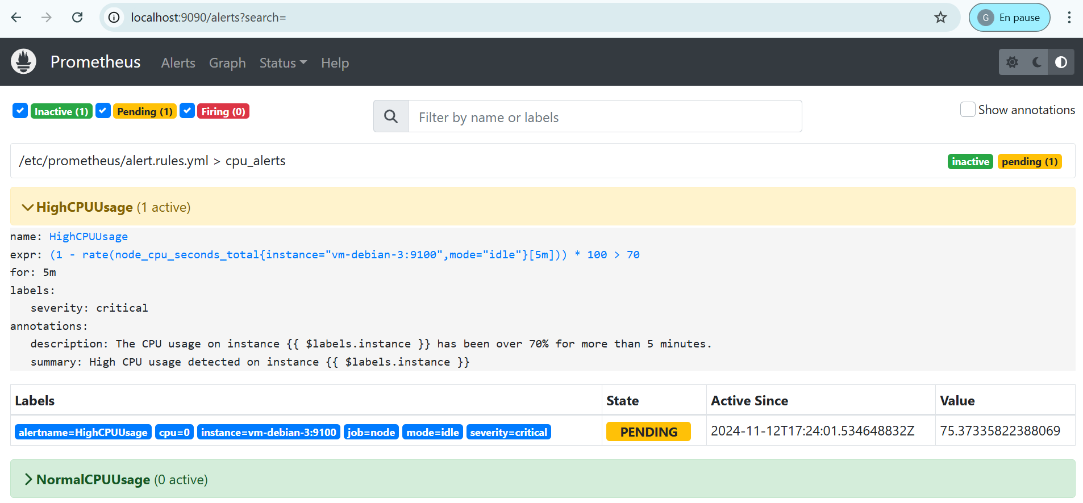Click the green inactive group badge
The height and width of the screenshot is (503, 1083).
970,162
